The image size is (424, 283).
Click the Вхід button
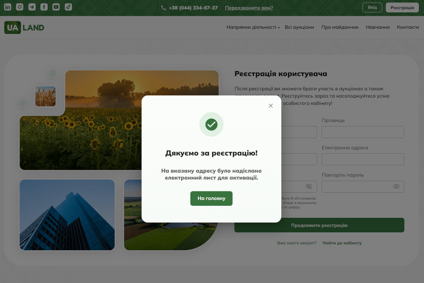tap(372, 7)
